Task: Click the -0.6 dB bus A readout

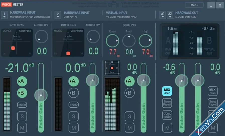Action: tap(169, 69)
